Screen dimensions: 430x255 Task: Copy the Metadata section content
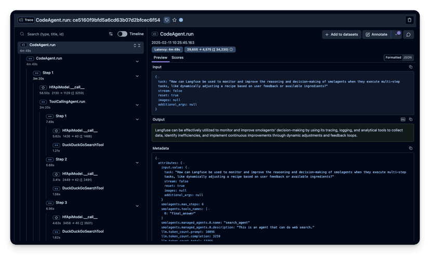[x=411, y=149]
